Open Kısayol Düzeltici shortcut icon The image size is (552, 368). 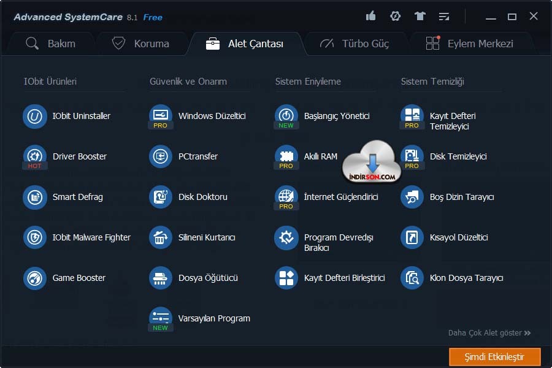(x=412, y=238)
